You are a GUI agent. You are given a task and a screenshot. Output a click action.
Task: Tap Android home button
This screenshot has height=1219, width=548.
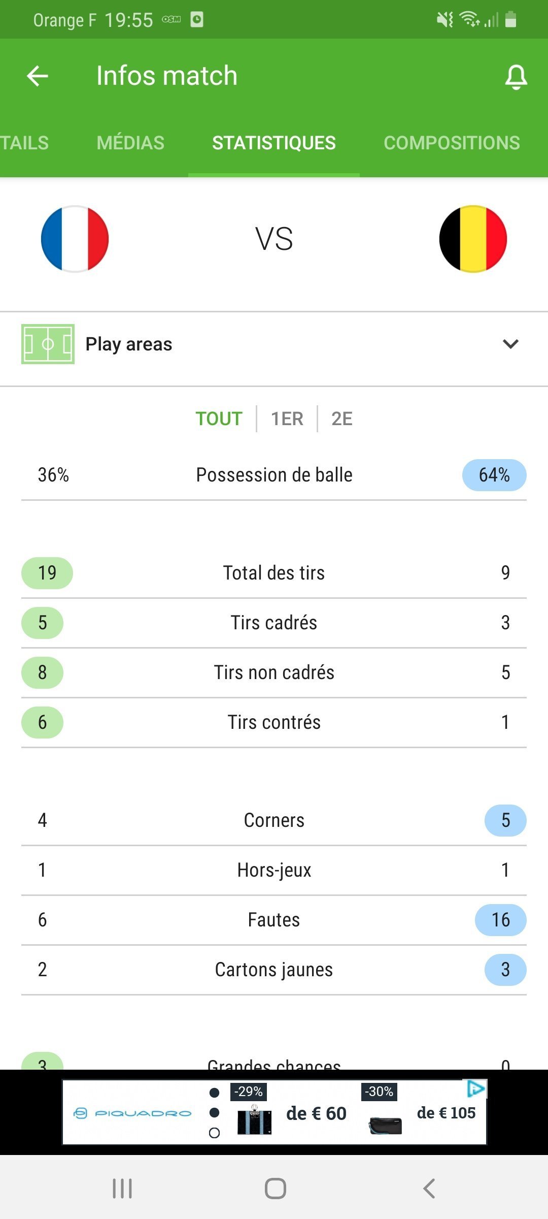(x=275, y=1189)
